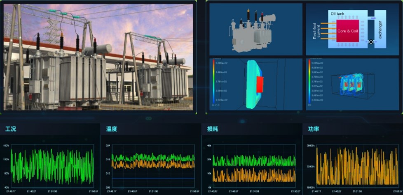The width and height of the screenshot is (403, 195).
Task: Click the green series in 损耗 chart
Action: tap(253, 161)
